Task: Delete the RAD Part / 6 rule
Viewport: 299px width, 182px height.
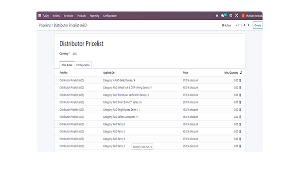Action: [240, 124]
